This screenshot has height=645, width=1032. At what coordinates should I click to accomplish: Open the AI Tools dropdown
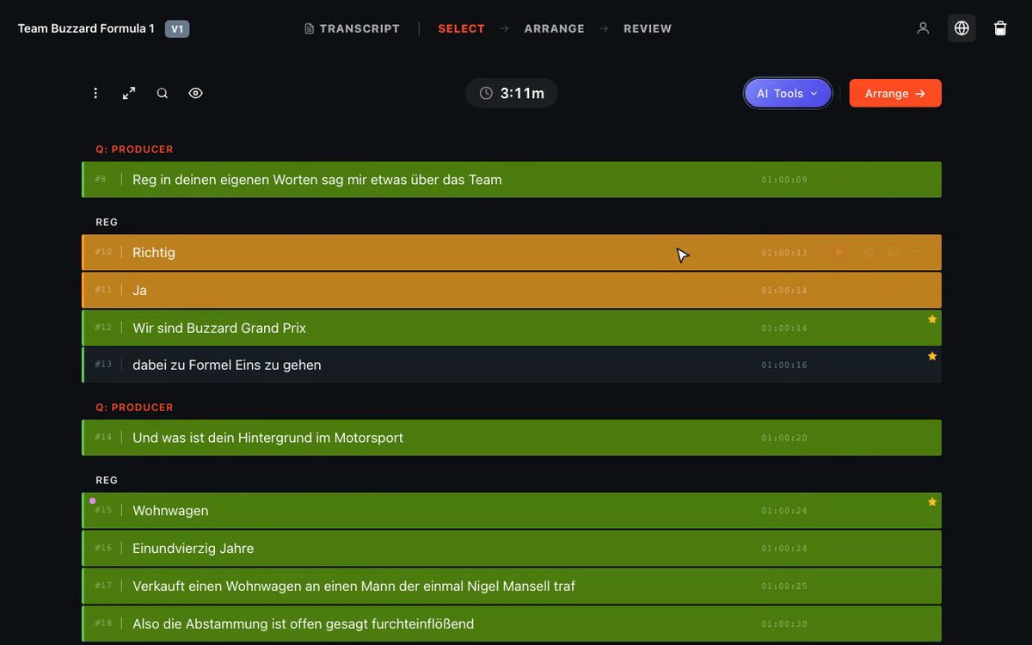(x=788, y=93)
